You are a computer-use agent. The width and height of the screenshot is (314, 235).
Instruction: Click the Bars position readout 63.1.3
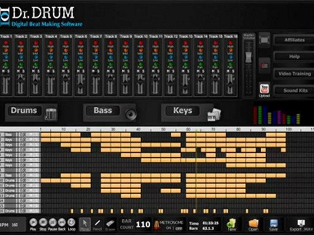click(208, 228)
